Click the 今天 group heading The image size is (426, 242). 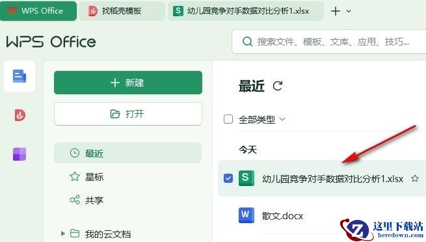248,150
